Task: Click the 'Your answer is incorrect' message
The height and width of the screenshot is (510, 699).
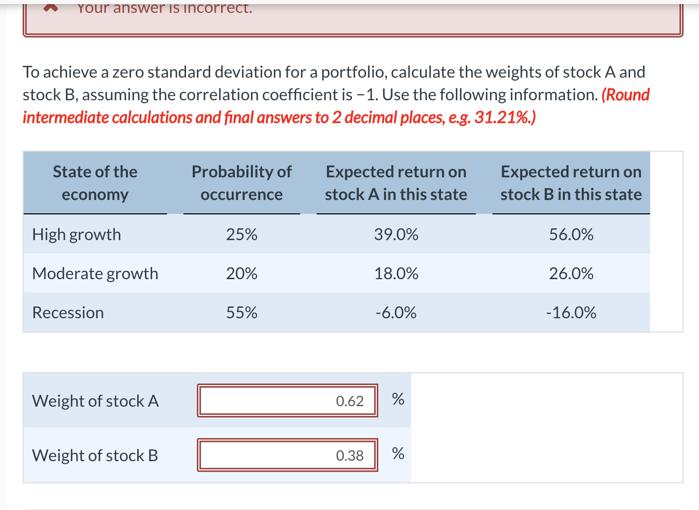Action: pos(164,7)
